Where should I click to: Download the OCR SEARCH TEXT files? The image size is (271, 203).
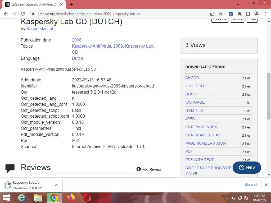tap(203, 135)
